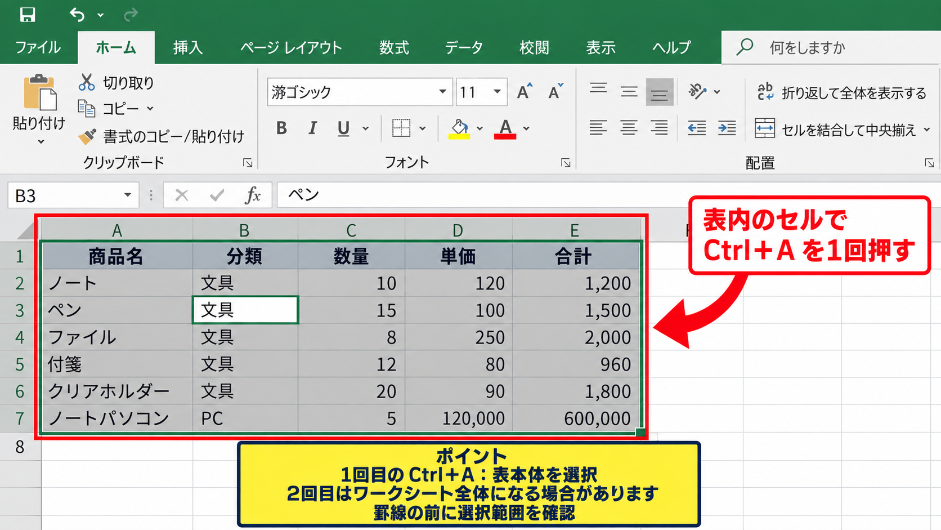Screen dimensions: 941x530
Task: Click the increase indent icon
Action: [727, 128]
